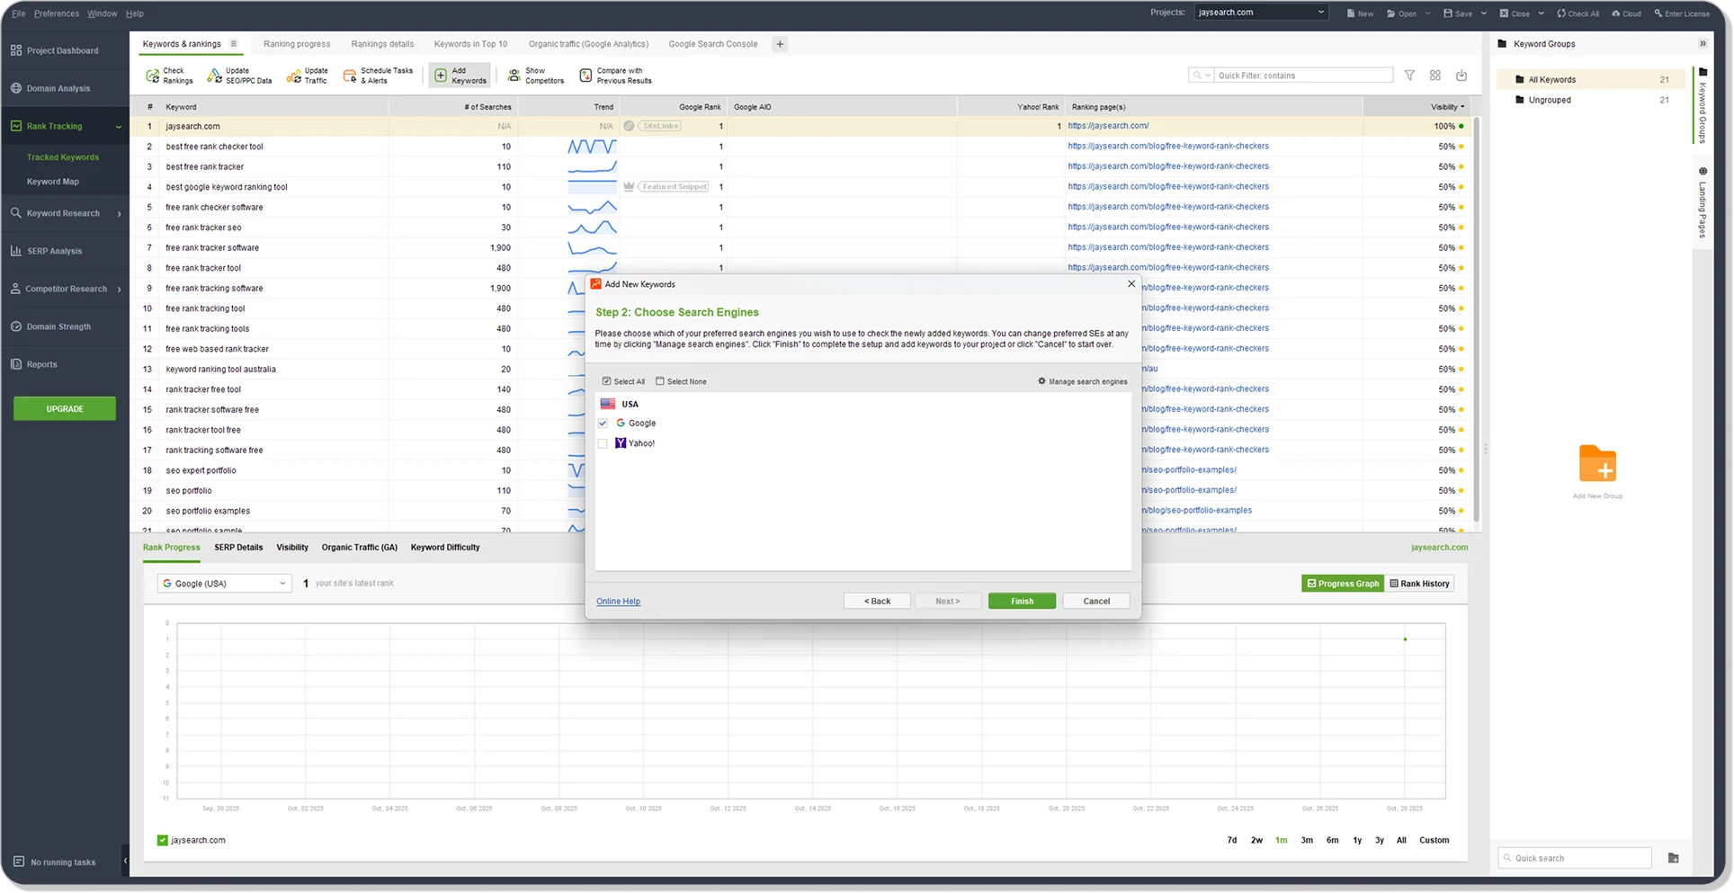Click the Quick search field in Keyword Groups
Screen dimensions: 1734x893
click(x=1575, y=858)
